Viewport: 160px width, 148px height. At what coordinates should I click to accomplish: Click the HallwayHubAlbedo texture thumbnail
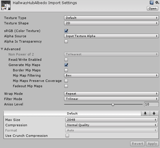(6, 5)
